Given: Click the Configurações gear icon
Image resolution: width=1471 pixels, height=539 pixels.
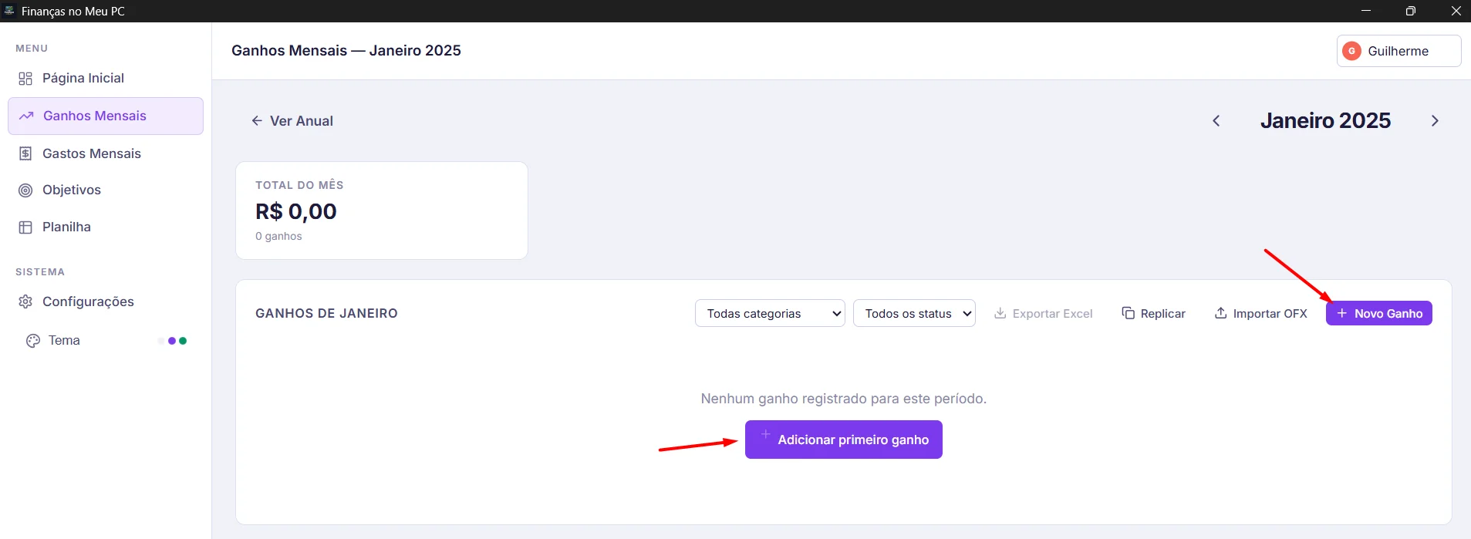Looking at the screenshot, I should click(x=25, y=302).
